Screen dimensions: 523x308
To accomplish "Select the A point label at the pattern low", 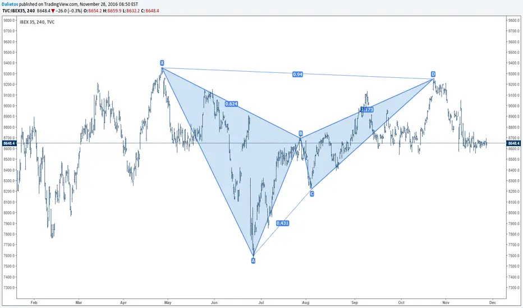I will tap(253, 261).
